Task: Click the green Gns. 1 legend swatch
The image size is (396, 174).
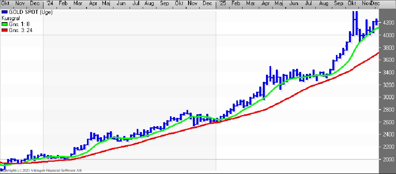Action: click(x=4, y=24)
